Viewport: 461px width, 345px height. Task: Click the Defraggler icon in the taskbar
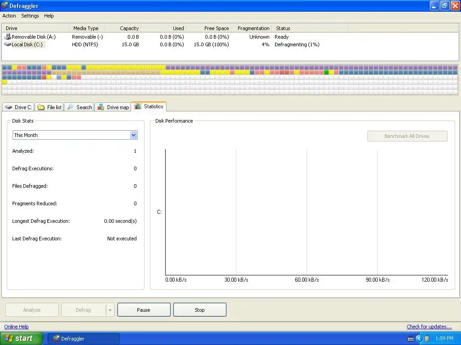point(56,338)
